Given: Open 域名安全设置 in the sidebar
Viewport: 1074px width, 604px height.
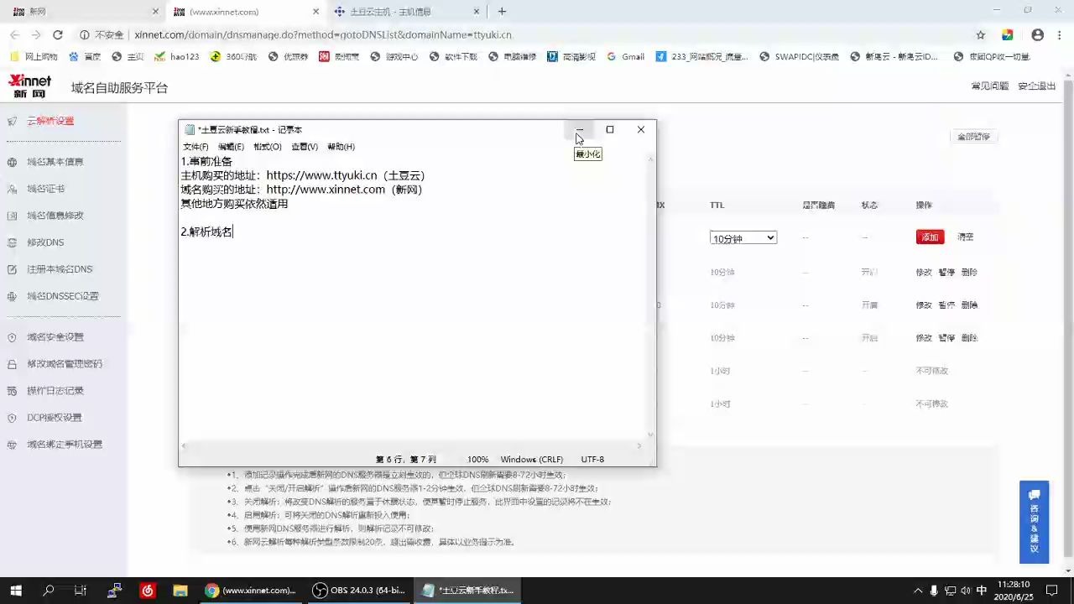Looking at the screenshot, I should tap(55, 337).
